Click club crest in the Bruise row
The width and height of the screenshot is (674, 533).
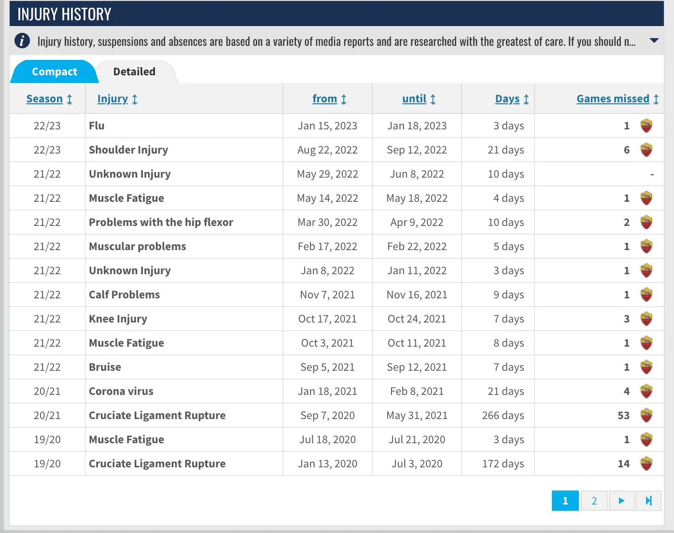tap(646, 367)
